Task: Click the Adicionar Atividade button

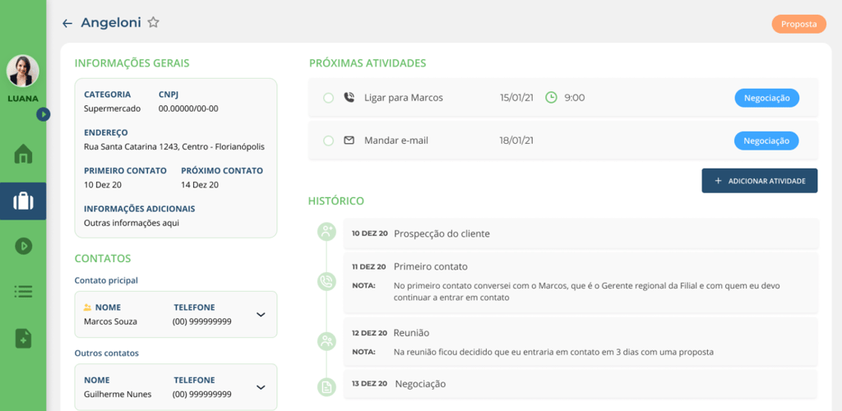Action: pyautogui.click(x=759, y=181)
